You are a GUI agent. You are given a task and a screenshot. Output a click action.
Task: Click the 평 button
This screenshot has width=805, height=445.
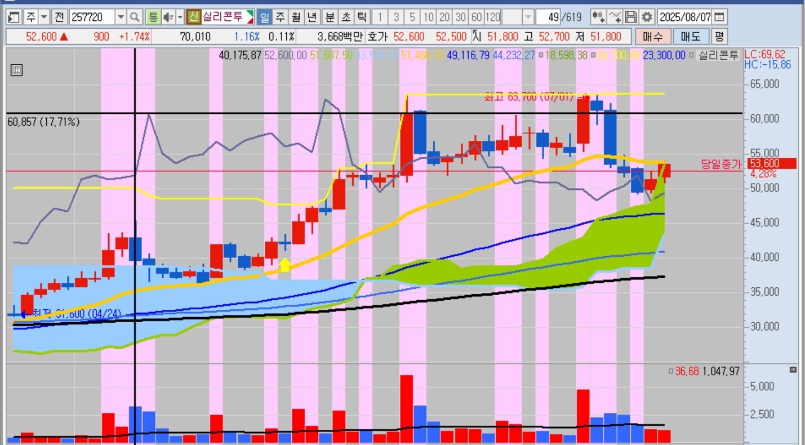[719, 37]
